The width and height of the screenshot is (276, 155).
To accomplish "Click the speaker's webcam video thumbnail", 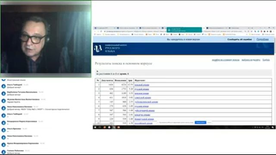I will [46, 39].
